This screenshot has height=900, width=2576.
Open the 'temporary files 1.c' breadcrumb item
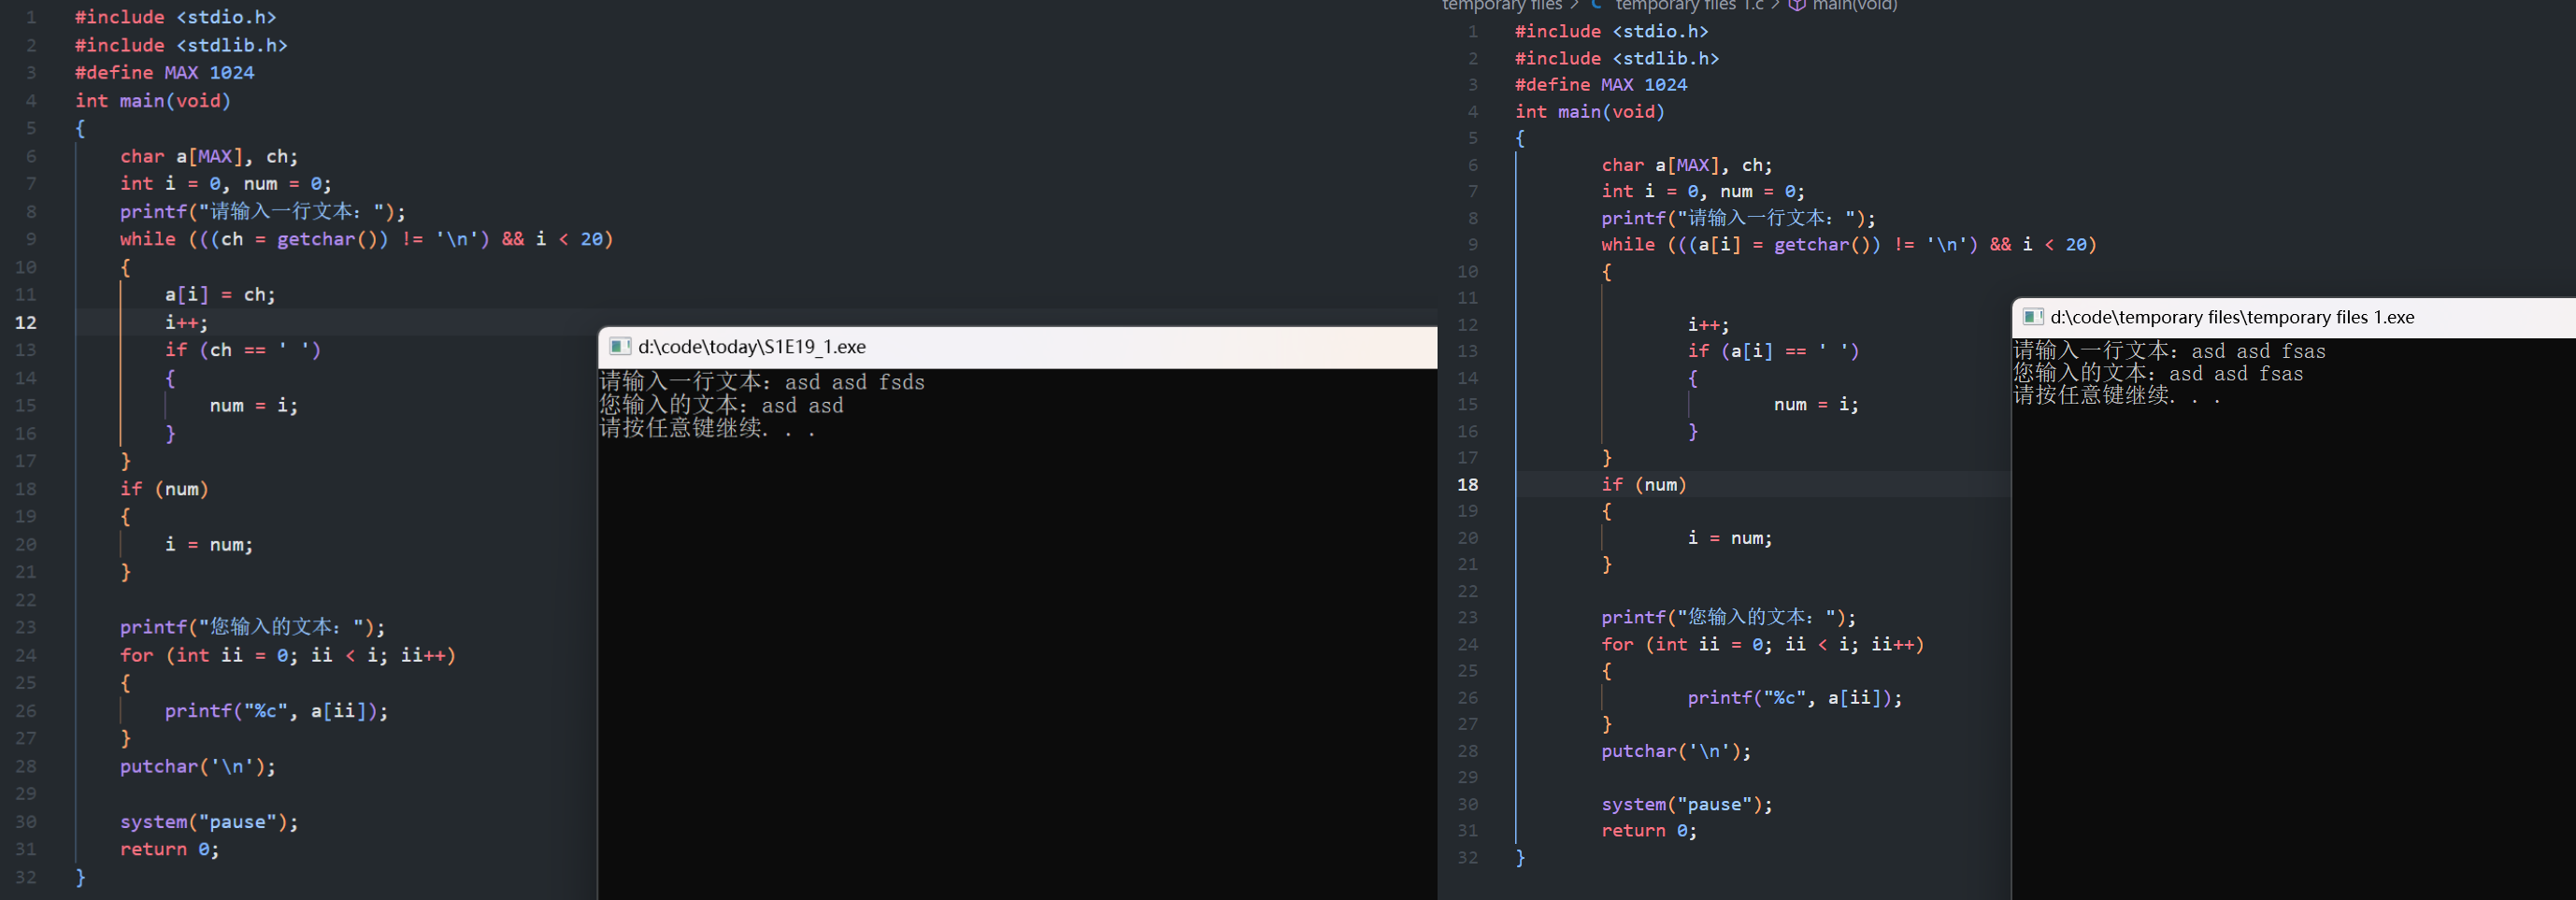pyautogui.click(x=1690, y=5)
